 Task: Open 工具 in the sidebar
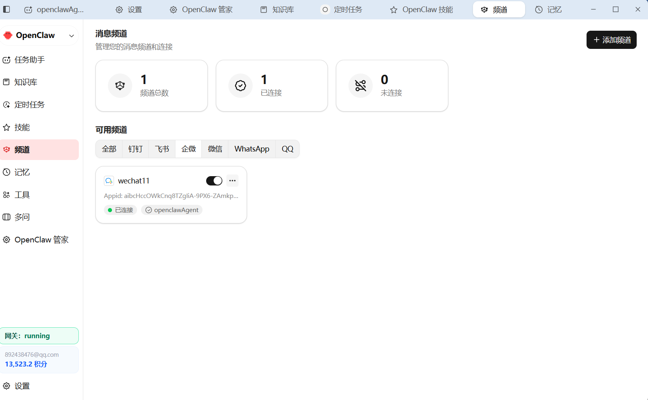pos(39,195)
